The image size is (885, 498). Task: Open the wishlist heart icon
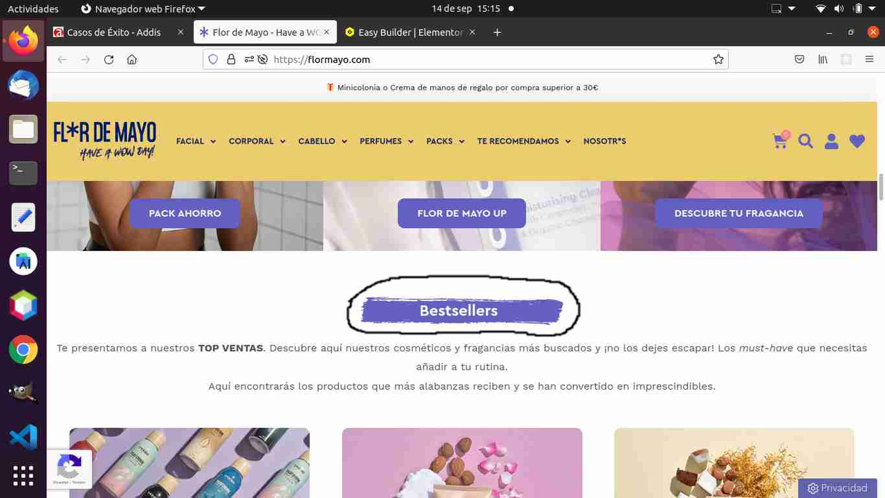857,141
